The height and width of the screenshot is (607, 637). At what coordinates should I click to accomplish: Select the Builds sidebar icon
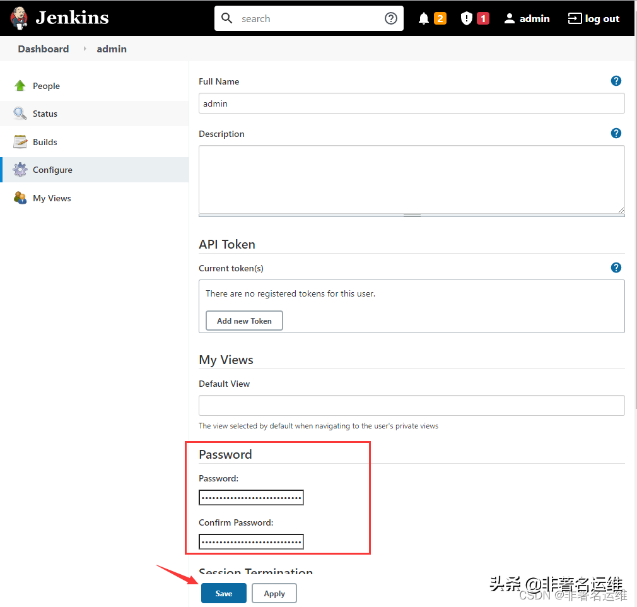20,141
